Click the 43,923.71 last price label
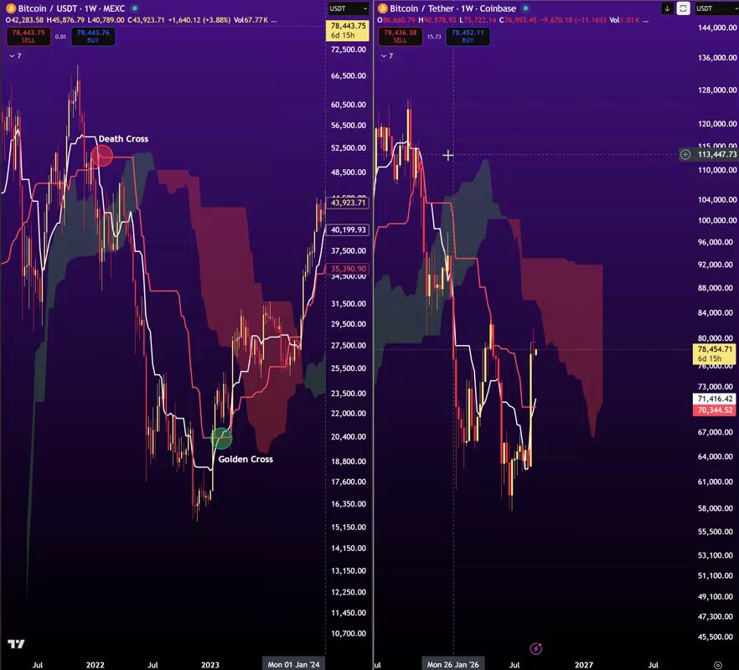 348,203
